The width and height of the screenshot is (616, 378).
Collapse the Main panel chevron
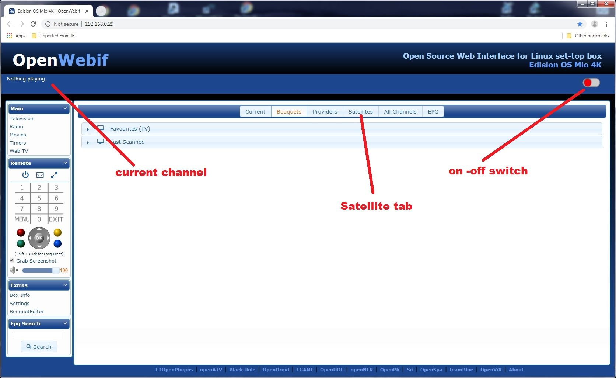pos(65,108)
